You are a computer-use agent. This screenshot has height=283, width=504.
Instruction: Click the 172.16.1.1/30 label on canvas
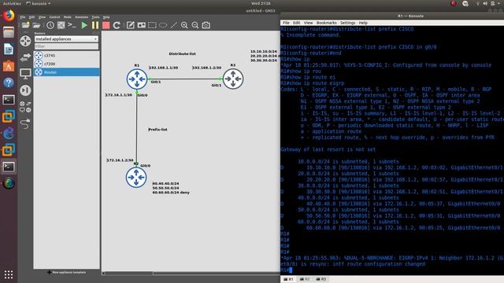coord(119,95)
